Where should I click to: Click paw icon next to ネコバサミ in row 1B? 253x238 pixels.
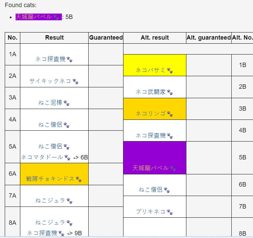point(170,70)
